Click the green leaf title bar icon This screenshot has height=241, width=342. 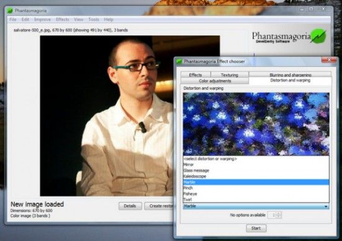(x=10, y=11)
